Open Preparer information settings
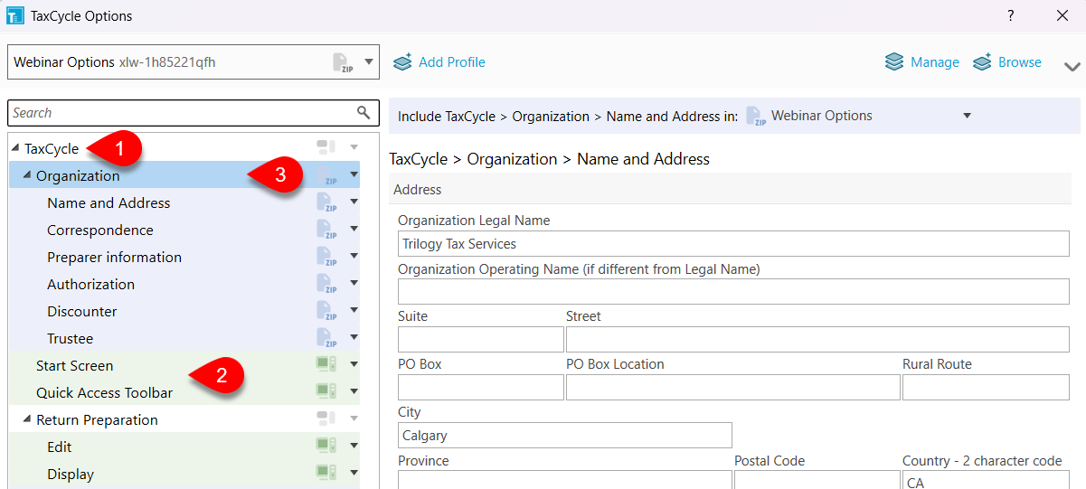Image resolution: width=1086 pixels, height=489 pixels. click(114, 257)
